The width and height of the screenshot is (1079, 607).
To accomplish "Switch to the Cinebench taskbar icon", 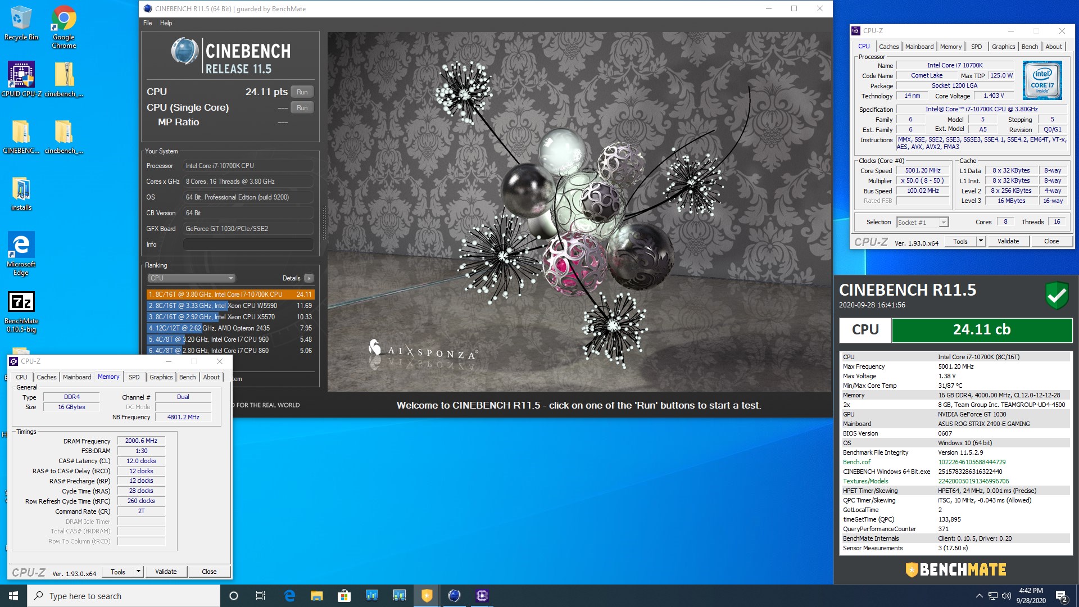I will pyautogui.click(x=454, y=596).
